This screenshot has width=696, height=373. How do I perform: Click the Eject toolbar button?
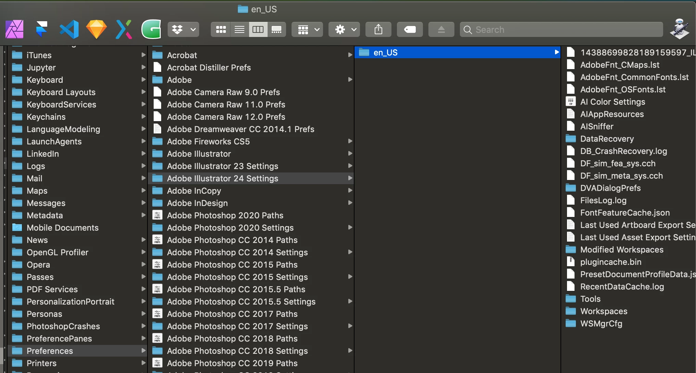441,29
